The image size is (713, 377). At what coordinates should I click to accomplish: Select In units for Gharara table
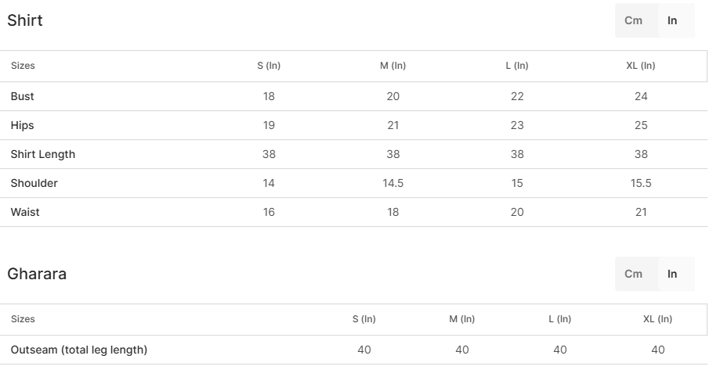click(x=672, y=274)
